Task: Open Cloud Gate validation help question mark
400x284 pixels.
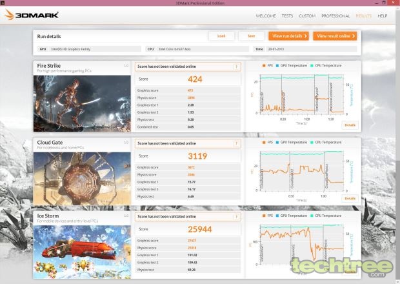Action: (x=237, y=143)
